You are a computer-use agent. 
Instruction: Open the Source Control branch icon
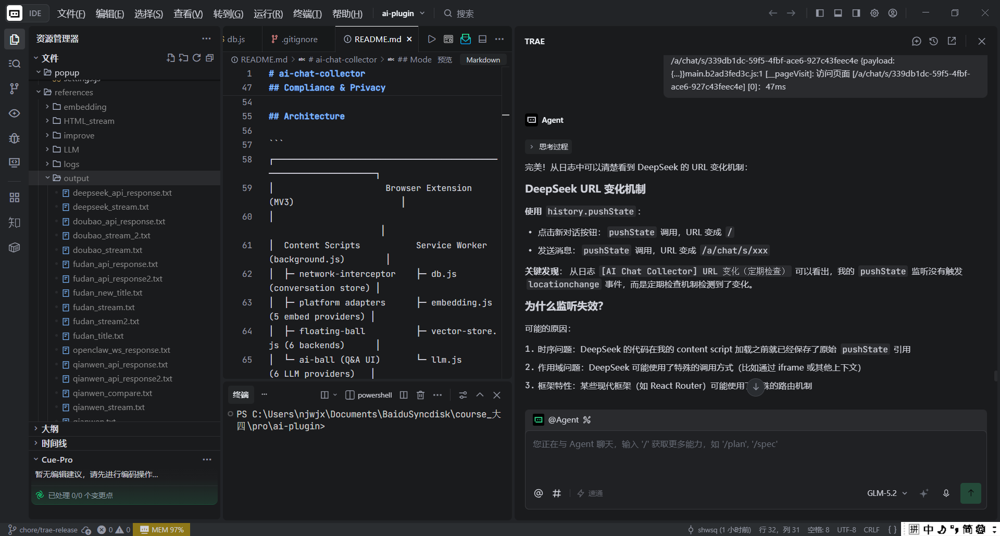(x=15, y=88)
